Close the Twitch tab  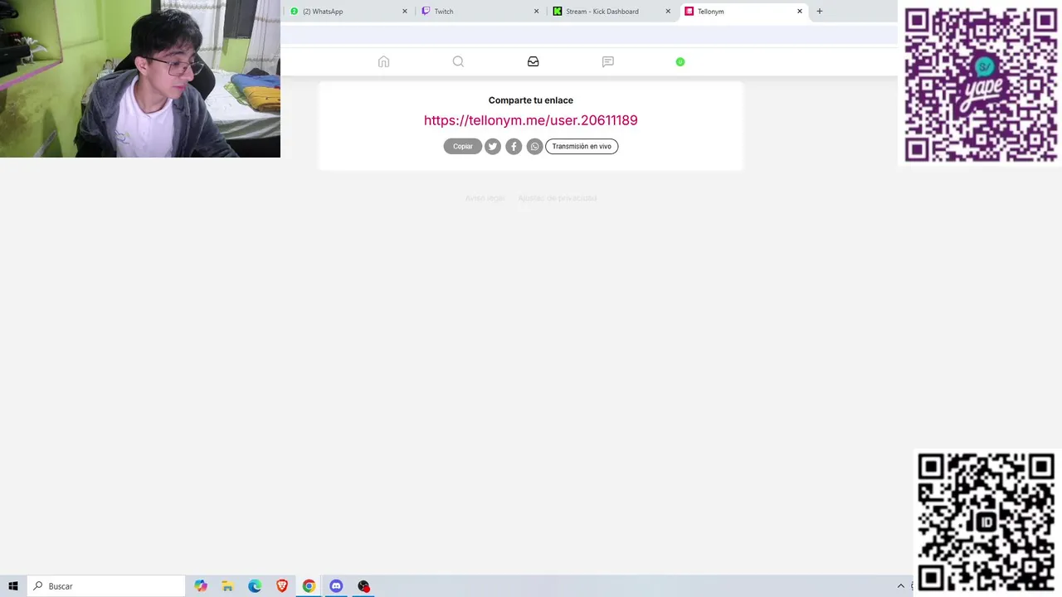coord(536,12)
